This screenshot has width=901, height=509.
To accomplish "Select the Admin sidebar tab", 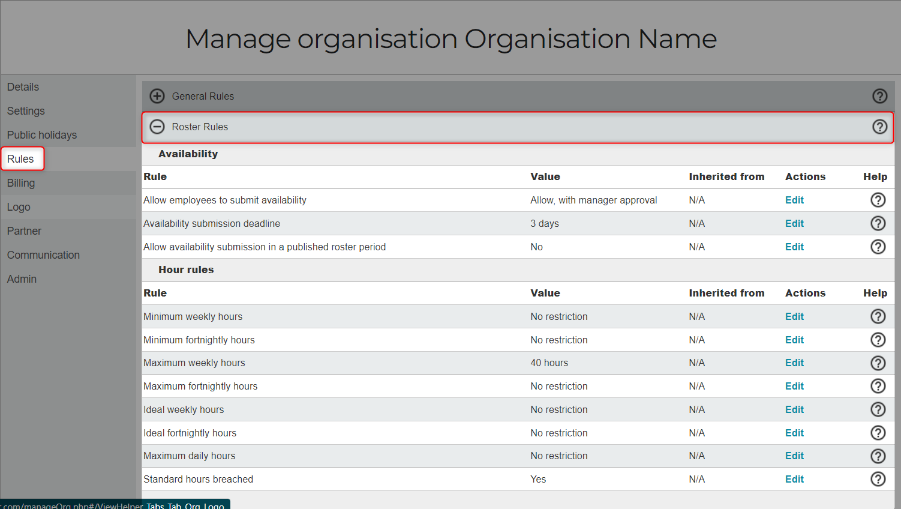I will click(x=22, y=279).
